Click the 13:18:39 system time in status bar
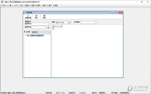The width and height of the screenshot is (151, 94). tap(82, 93)
